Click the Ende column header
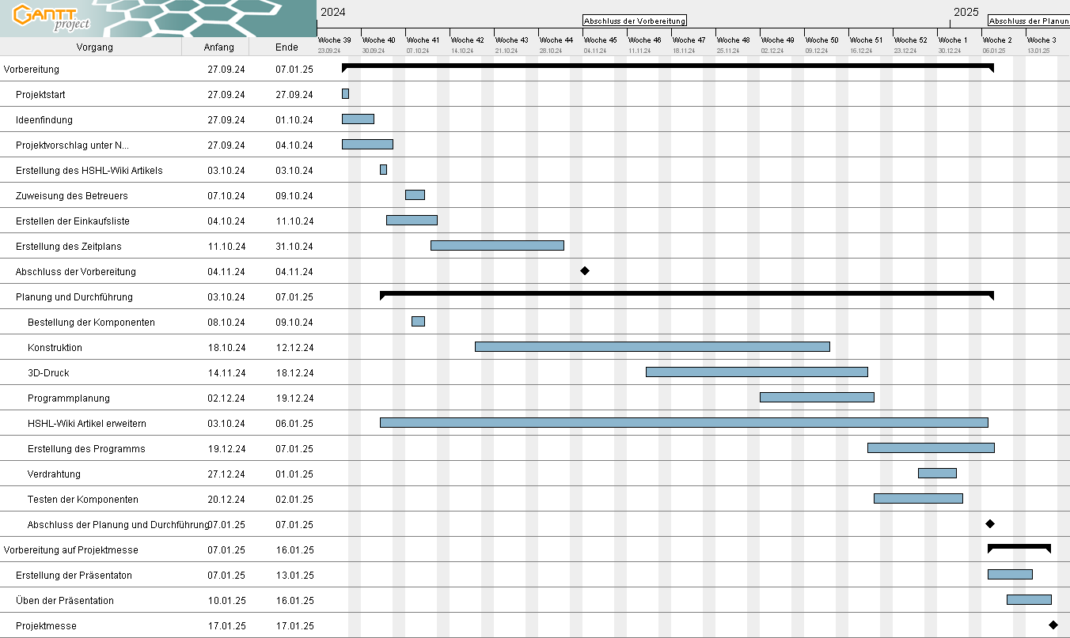Screen dimensions: 1070x638 pyautogui.click(x=286, y=47)
